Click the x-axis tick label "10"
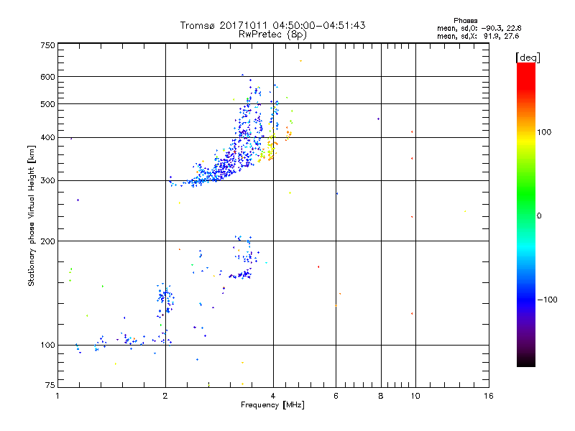 415,396
